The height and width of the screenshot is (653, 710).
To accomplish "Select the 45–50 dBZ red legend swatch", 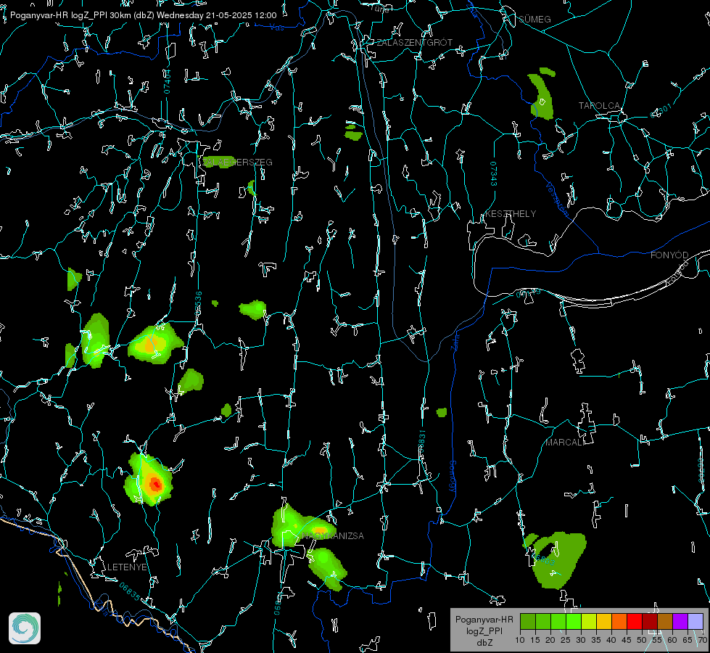I will pos(635,622).
